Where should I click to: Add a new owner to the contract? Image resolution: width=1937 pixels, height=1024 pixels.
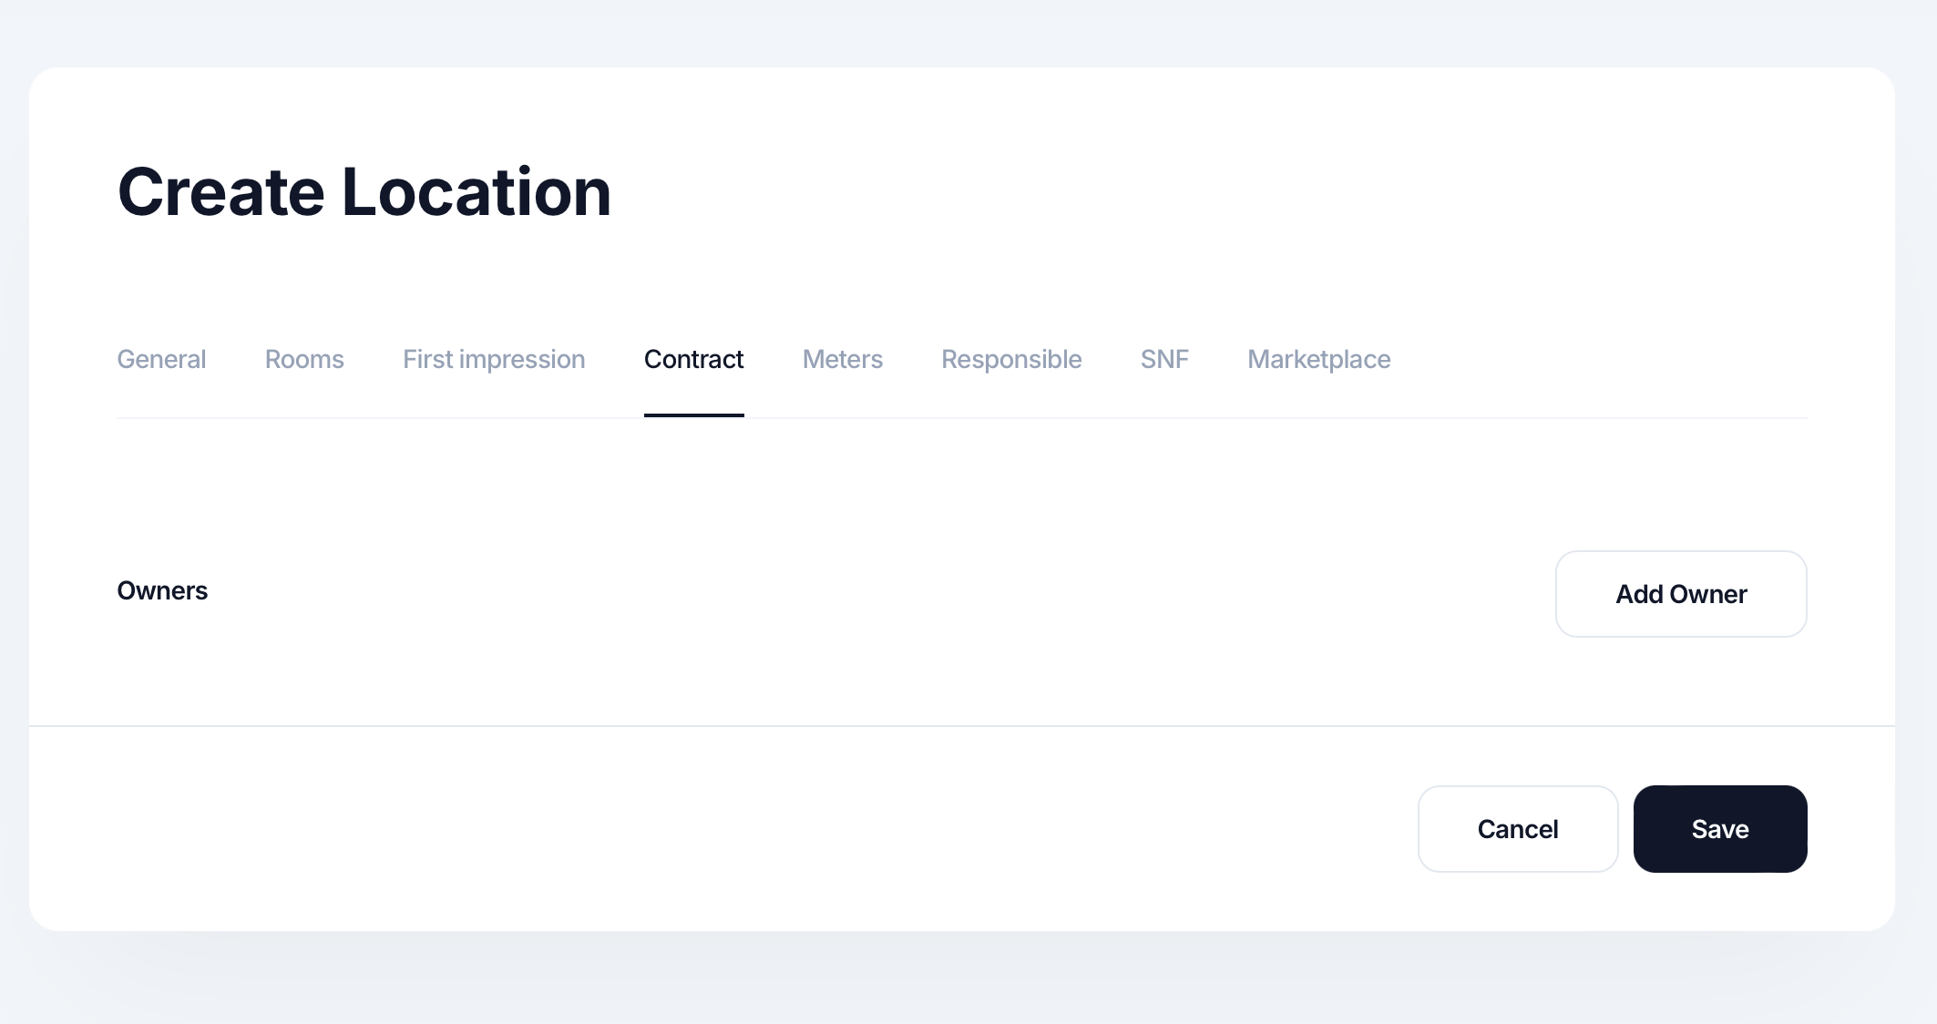(x=1680, y=594)
